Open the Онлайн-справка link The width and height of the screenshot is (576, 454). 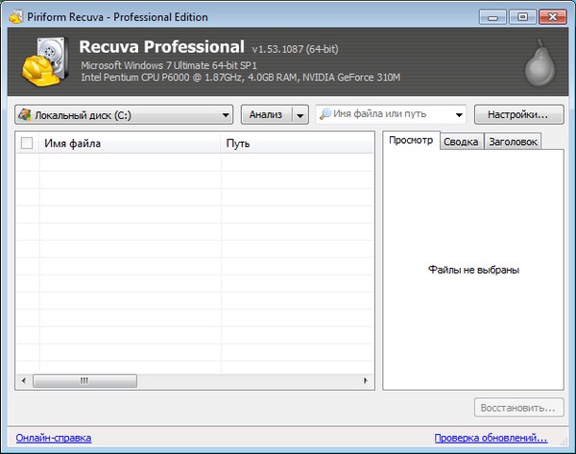pyautogui.click(x=54, y=438)
